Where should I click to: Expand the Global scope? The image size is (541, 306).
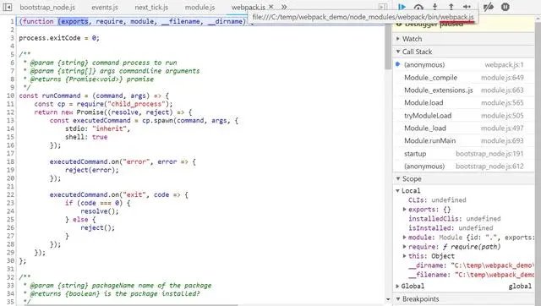[397, 286]
